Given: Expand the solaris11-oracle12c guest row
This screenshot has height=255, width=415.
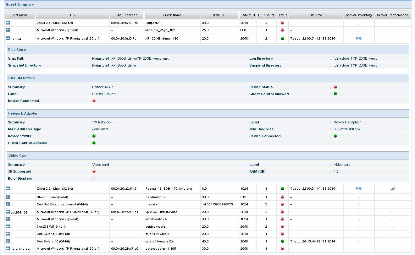Looking at the screenshot, I should point(8,241).
